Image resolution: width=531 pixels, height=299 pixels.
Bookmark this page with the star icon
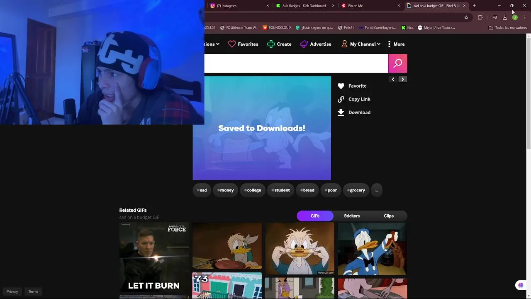(x=466, y=17)
